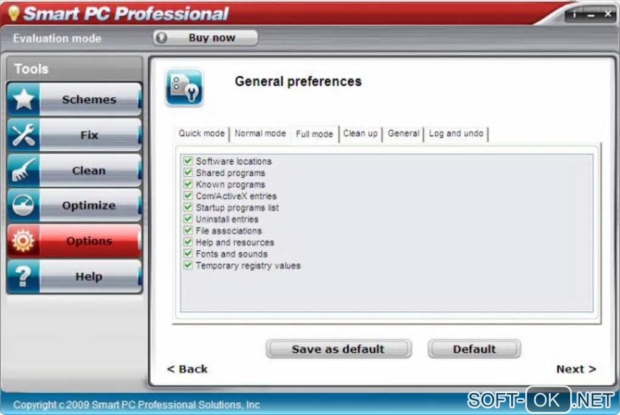Disable Temporary registry values checkbox
This screenshot has height=415, width=620.
[188, 265]
